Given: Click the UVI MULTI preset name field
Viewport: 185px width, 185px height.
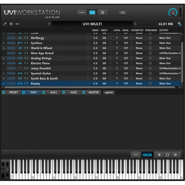Looking at the screenshot, I should pyautogui.click(x=92, y=24).
